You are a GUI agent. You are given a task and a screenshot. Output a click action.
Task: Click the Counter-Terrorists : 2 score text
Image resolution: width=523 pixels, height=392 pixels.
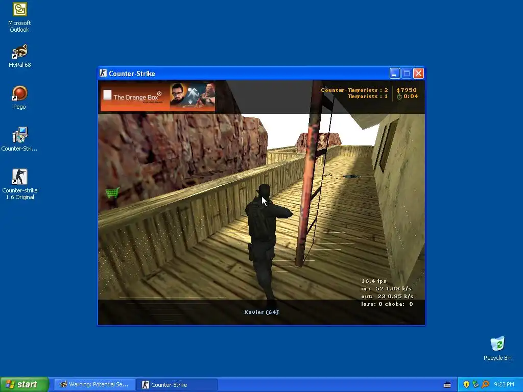pos(354,90)
